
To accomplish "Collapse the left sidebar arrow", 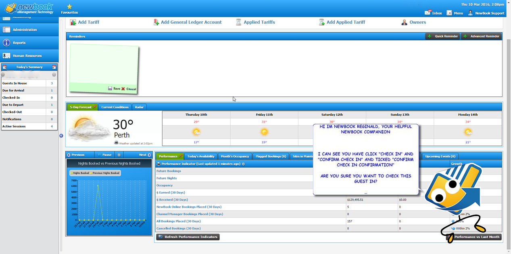I will point(61,135).
